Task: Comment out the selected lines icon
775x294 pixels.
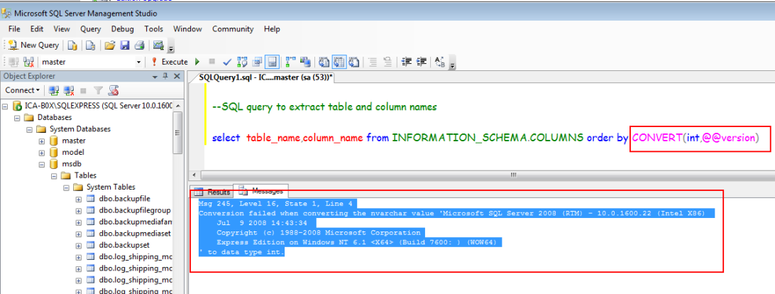Action: [x=373, y=62]
